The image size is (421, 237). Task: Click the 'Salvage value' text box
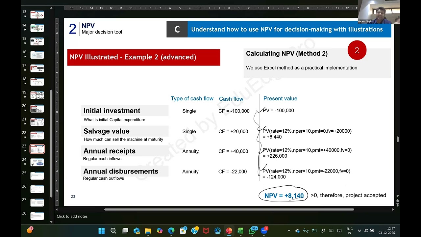click(x=125, y=131)
